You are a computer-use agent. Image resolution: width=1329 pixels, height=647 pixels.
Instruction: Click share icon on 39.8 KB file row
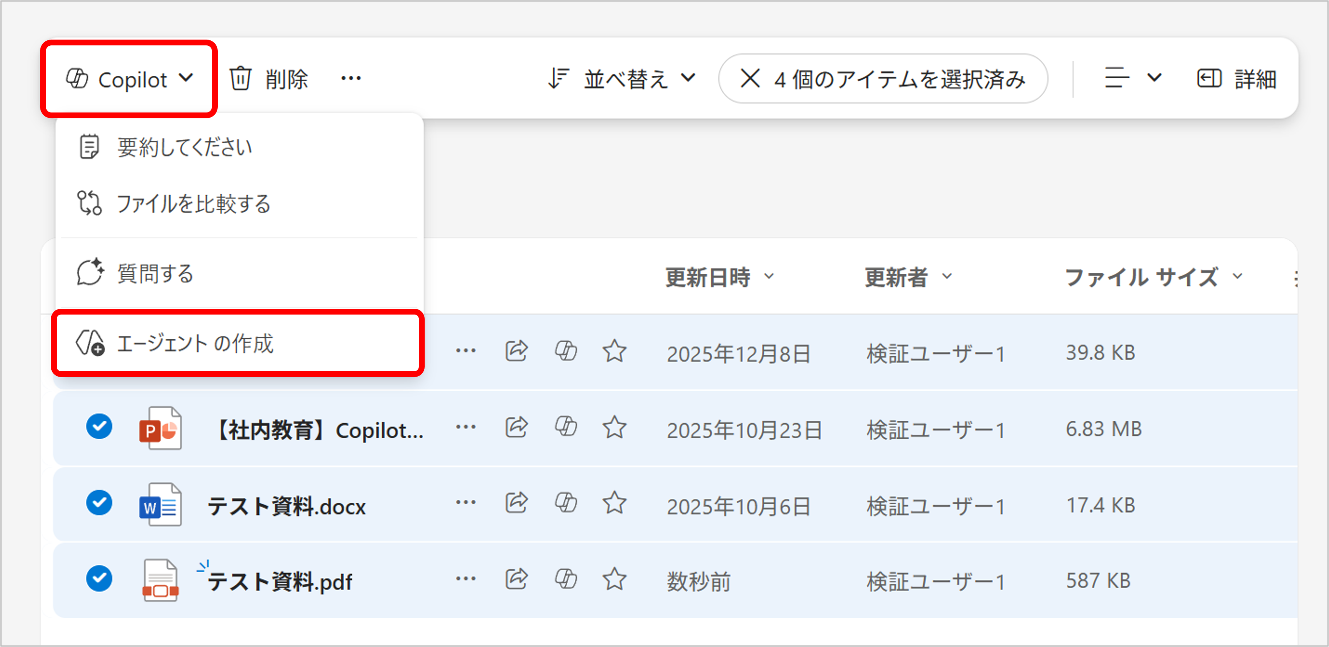[x=516, y=351]
